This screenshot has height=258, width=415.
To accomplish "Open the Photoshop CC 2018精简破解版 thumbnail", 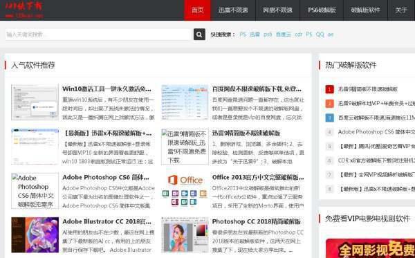I will (185, 235).
